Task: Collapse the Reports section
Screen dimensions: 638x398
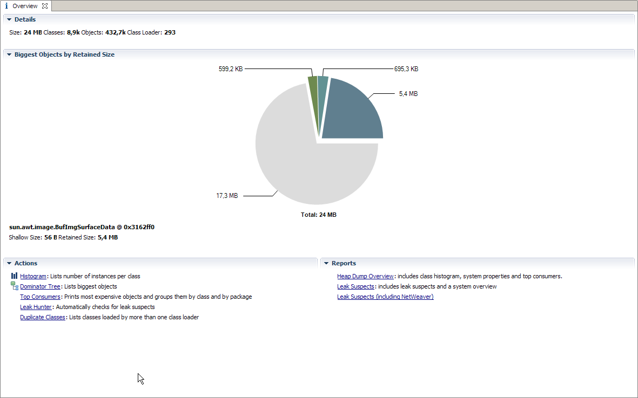Action: point(326,263)
